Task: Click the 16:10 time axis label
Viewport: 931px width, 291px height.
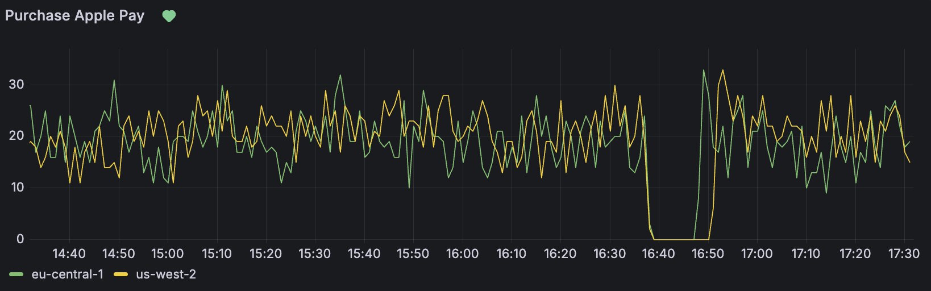Action: click(511, 253)
